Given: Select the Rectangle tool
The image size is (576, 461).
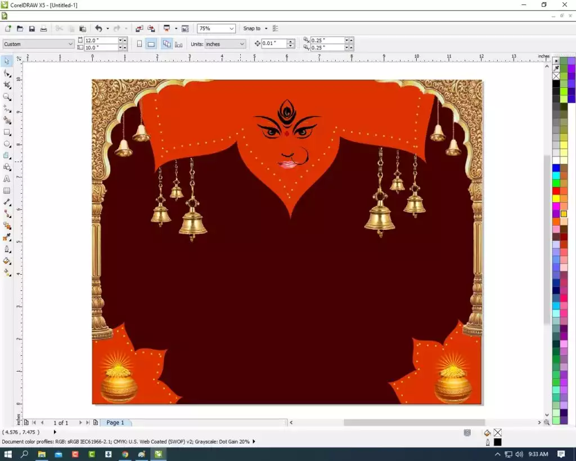Looking at the screenshot, I should 7,132.
